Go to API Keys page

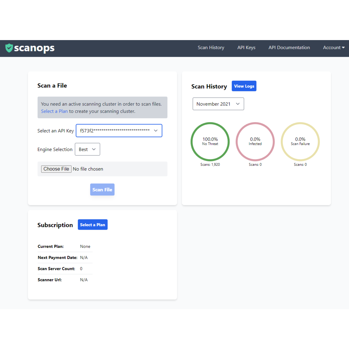tap(246, 47)
